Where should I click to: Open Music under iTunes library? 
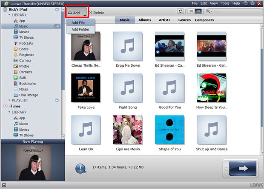(23, 124)
